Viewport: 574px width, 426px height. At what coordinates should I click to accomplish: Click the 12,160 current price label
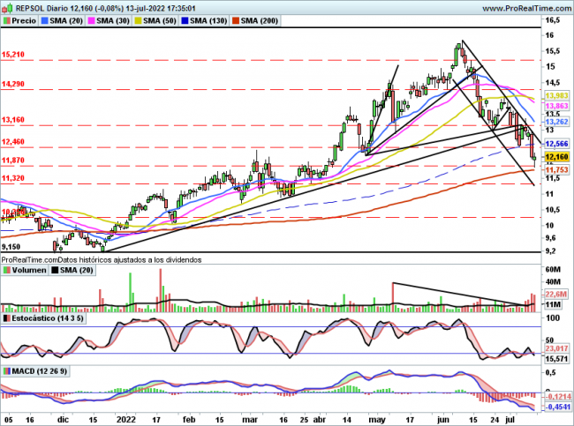(555, 155)
